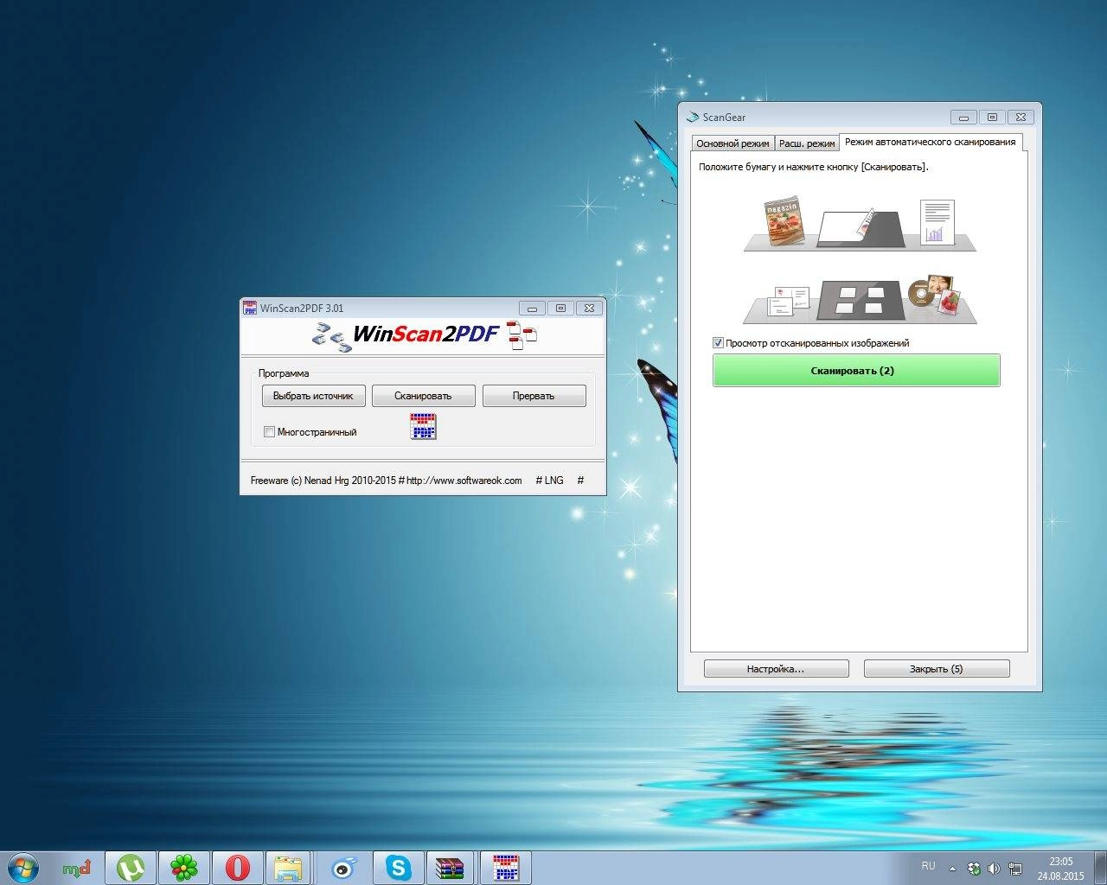Click the open scanner lid illustration
The height and width of the screenshot is (885, 1107).
pos(861,227)
